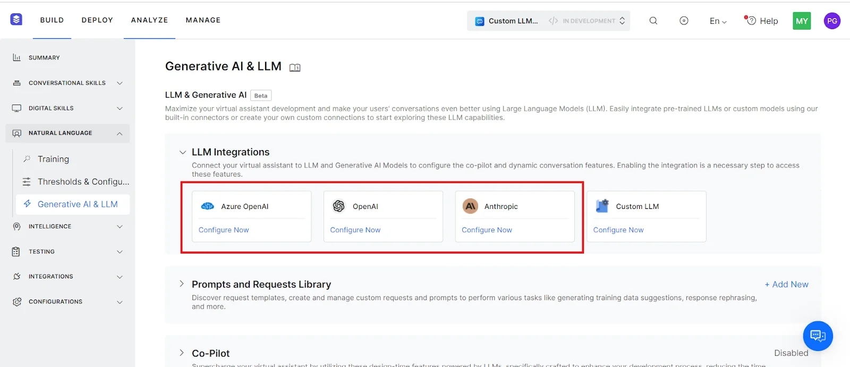Switch to the ANALYZE tab
The height and width of the screenshot is (367, 850).
(x=149, y=20)
